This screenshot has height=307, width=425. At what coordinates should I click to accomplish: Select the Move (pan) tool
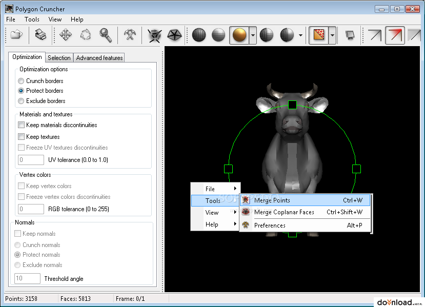[66, 35]
